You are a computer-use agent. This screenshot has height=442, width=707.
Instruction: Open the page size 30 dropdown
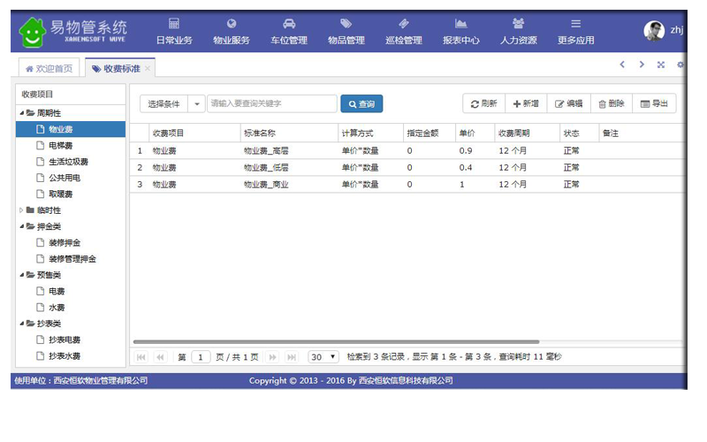pos(323,357)
